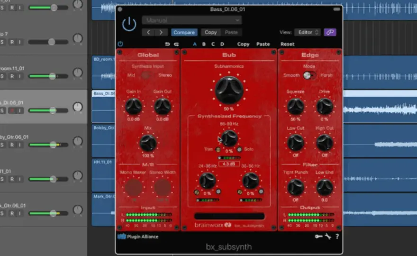Toggle Solo for the 24-36 Hz band
Image resolution: width=417 pixels, height=256 pixels.
click(x=218, y=192)
